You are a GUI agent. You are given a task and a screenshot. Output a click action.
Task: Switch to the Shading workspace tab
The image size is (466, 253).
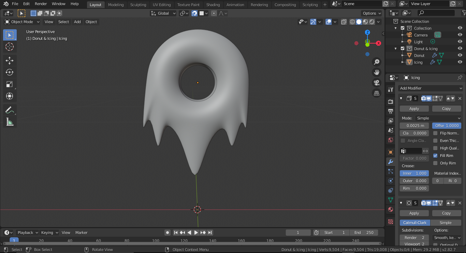pos(213,5)
